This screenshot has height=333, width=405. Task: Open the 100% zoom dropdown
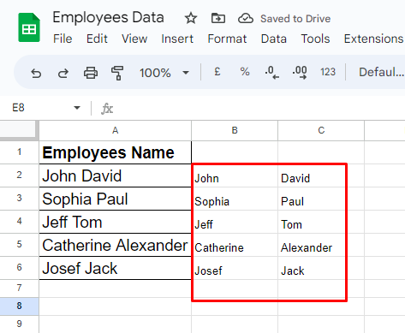(164, 73)
